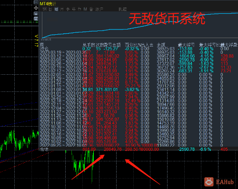Open the 备 tab
The image size is (238, 189).
(x=91, y=9)
